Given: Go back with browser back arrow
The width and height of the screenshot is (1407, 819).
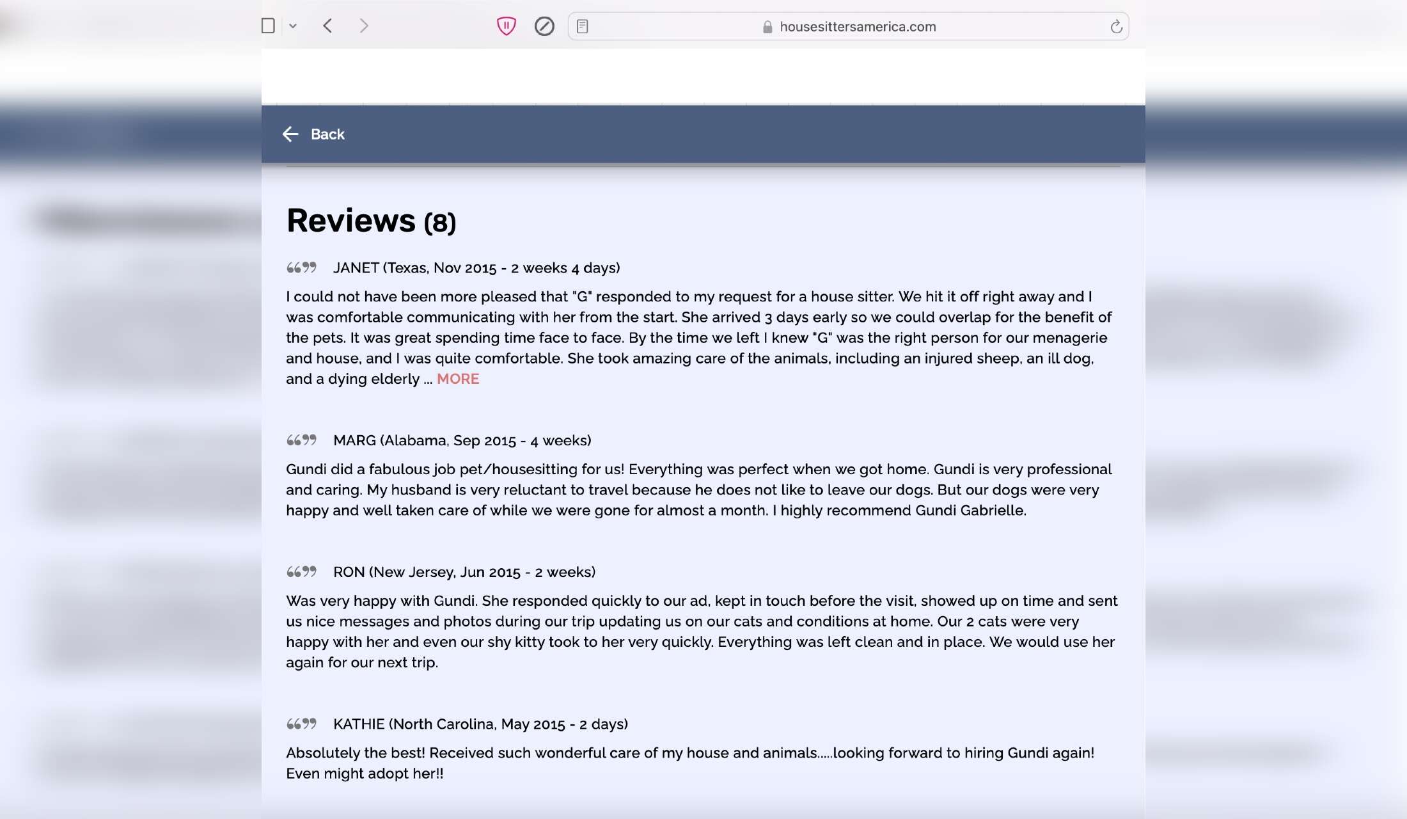Looking at the screenshot, I should [x=328, y=26].
